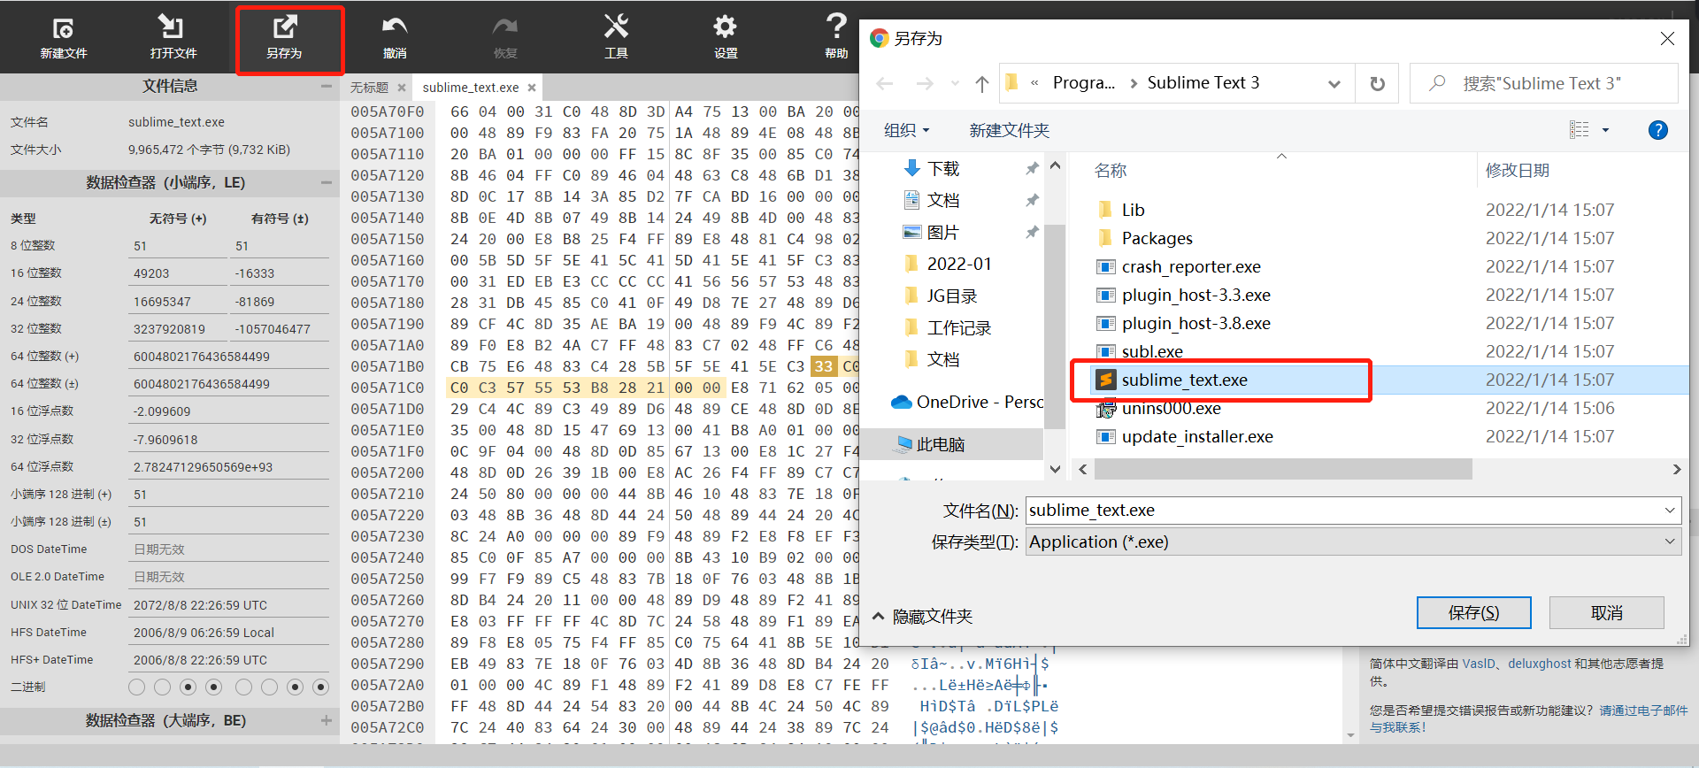Open the 组织 dropdown menu
This screenshot has width=1699, height=768.
click(907, 130)
